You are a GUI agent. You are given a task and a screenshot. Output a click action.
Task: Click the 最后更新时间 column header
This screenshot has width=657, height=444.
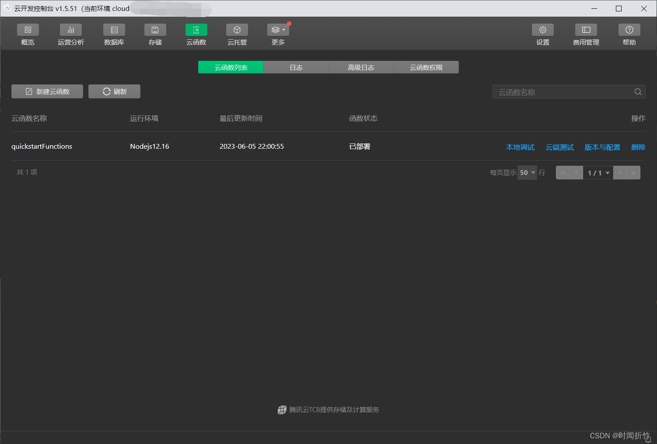click(x=241, y=119)
